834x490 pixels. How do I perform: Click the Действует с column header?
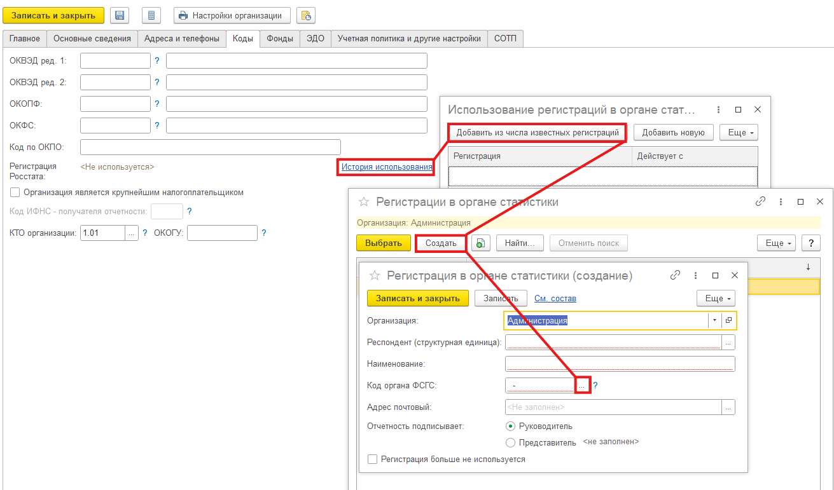(695, 156)
